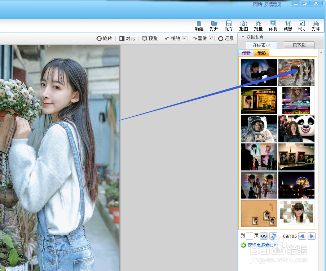The width and height of the screenshot is (326, 271).
Task: Switch to 在线素材 tab
Action: click(261, 45)
